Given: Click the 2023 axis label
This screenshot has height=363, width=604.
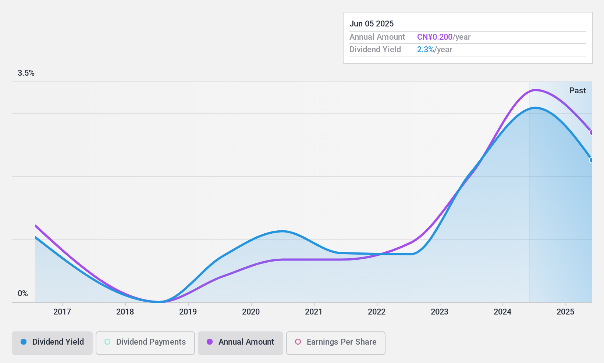Looking at the screenshot, I should point(440,312).
